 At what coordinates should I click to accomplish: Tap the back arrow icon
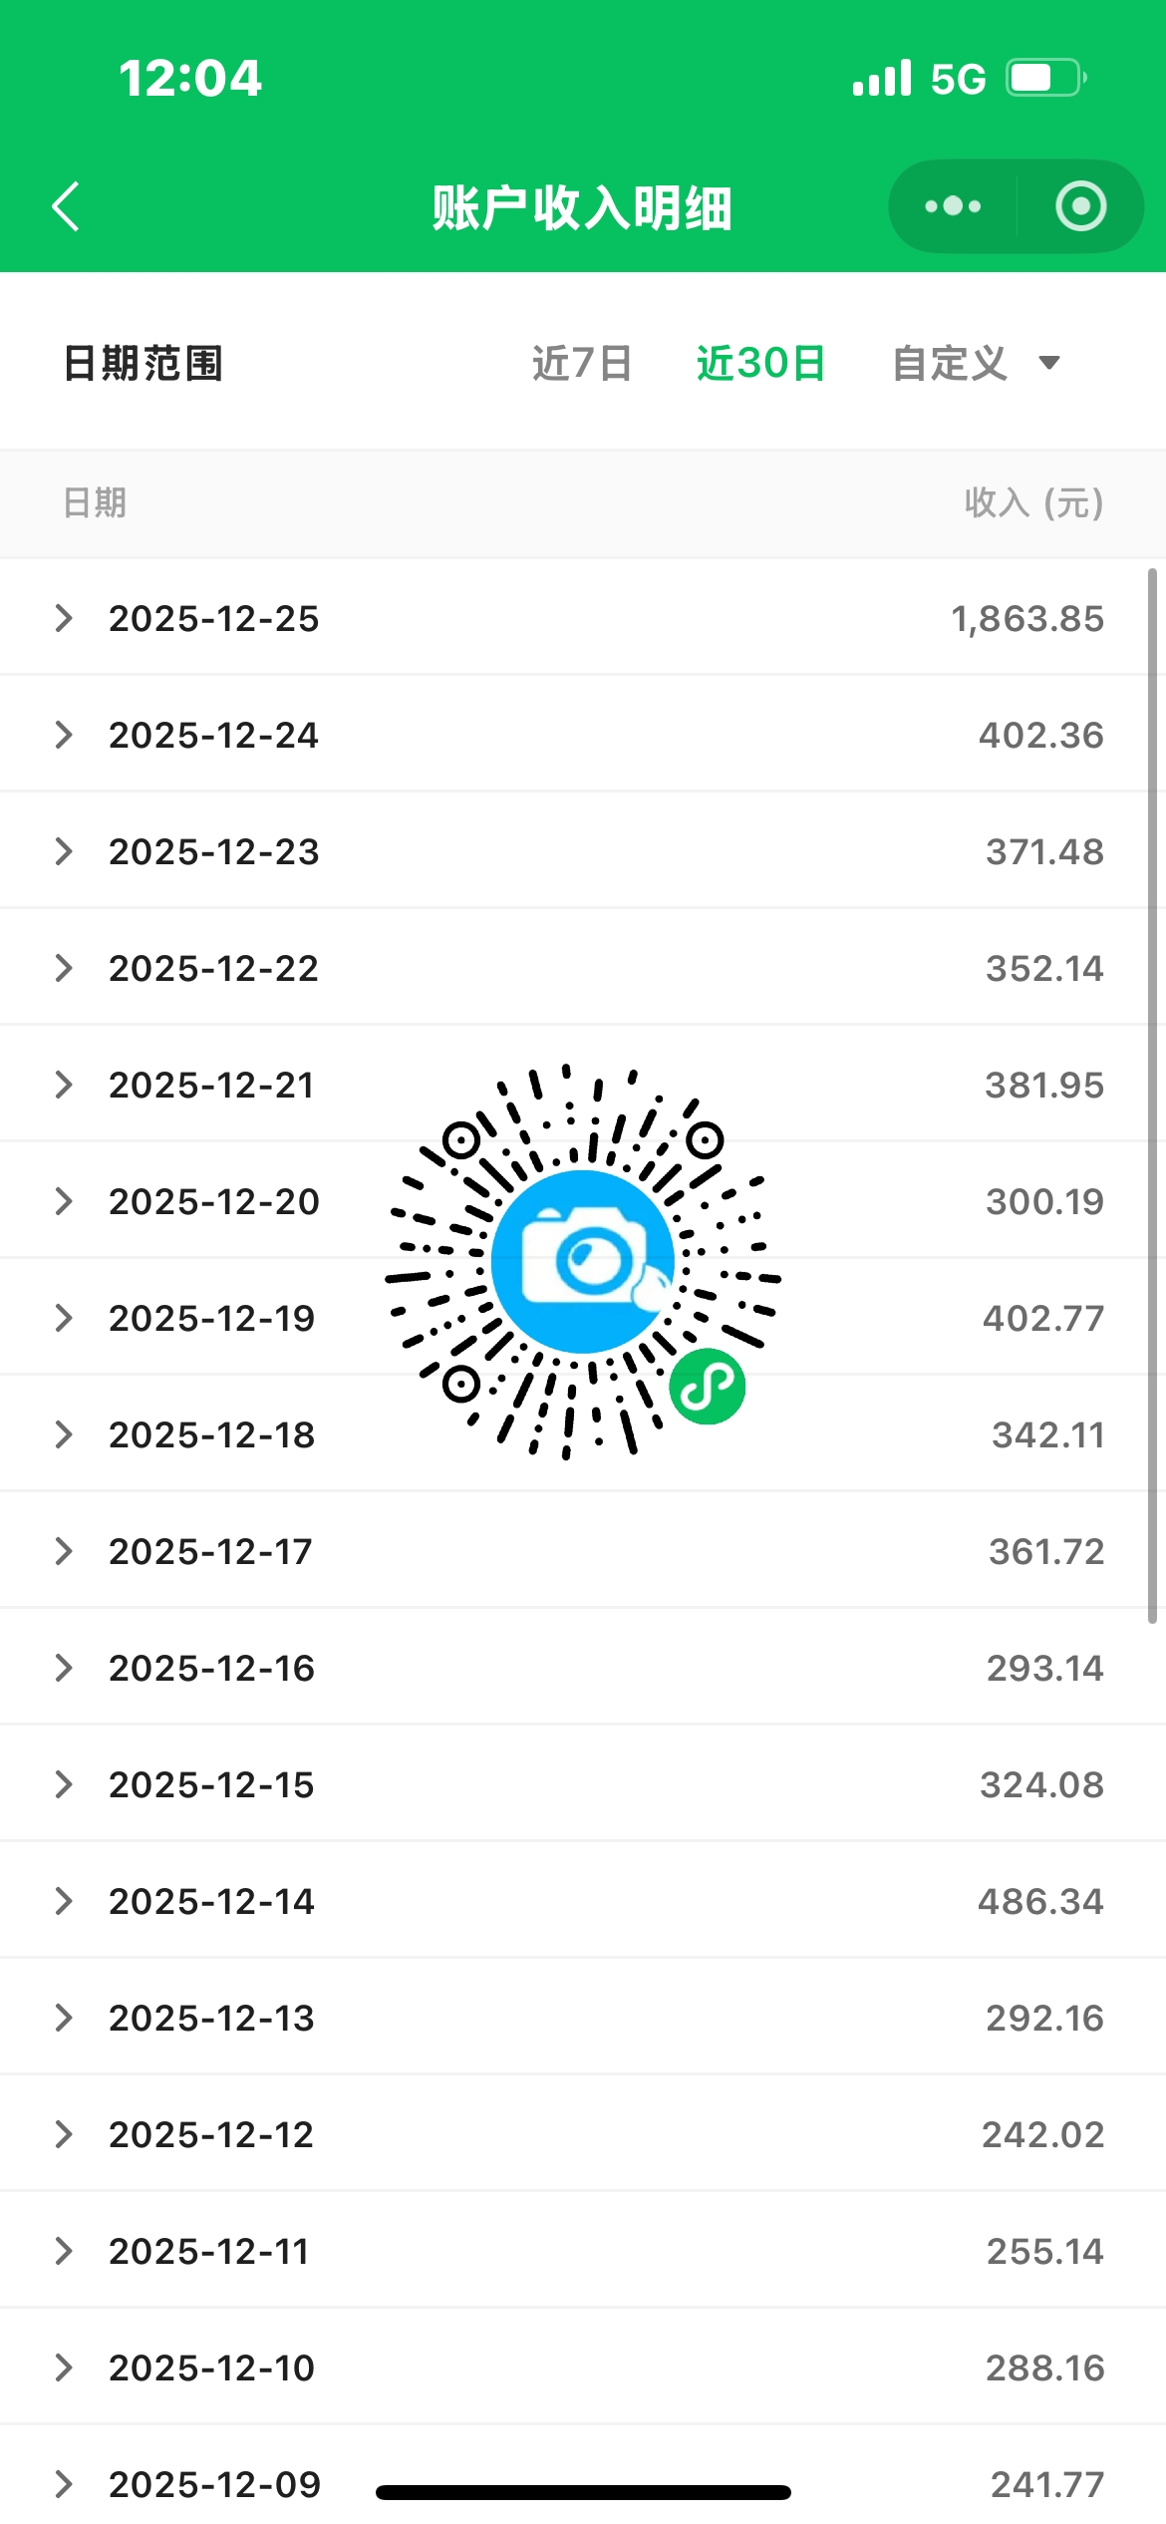[66, 207]
